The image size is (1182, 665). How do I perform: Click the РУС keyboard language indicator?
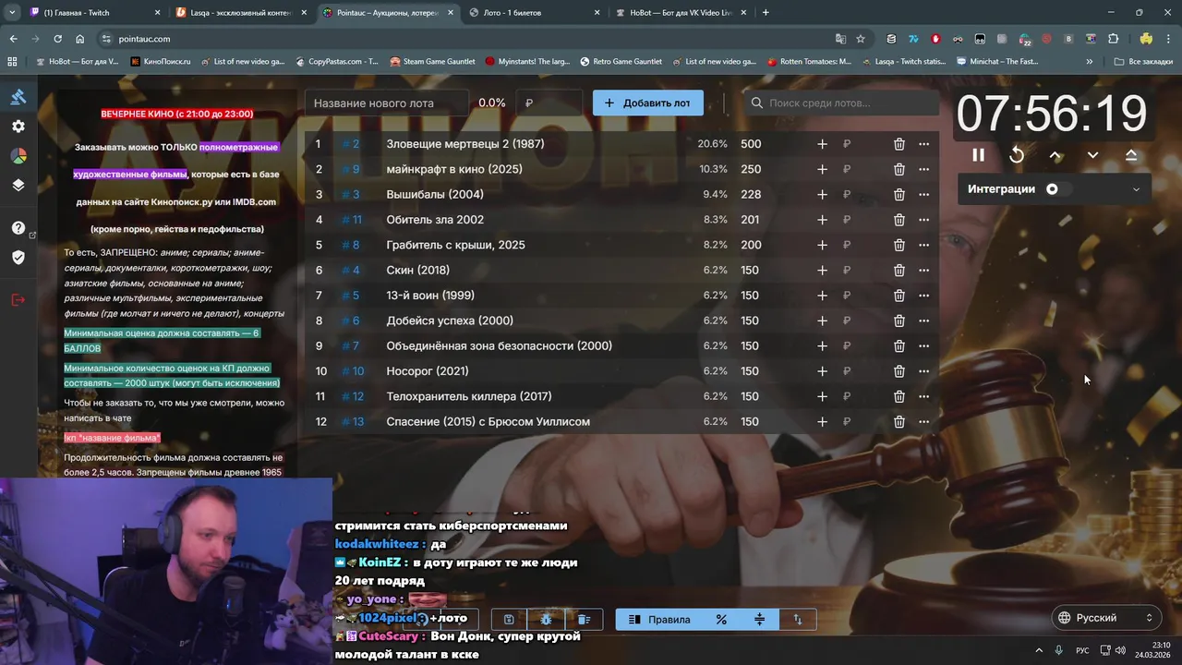(1082, 650)
